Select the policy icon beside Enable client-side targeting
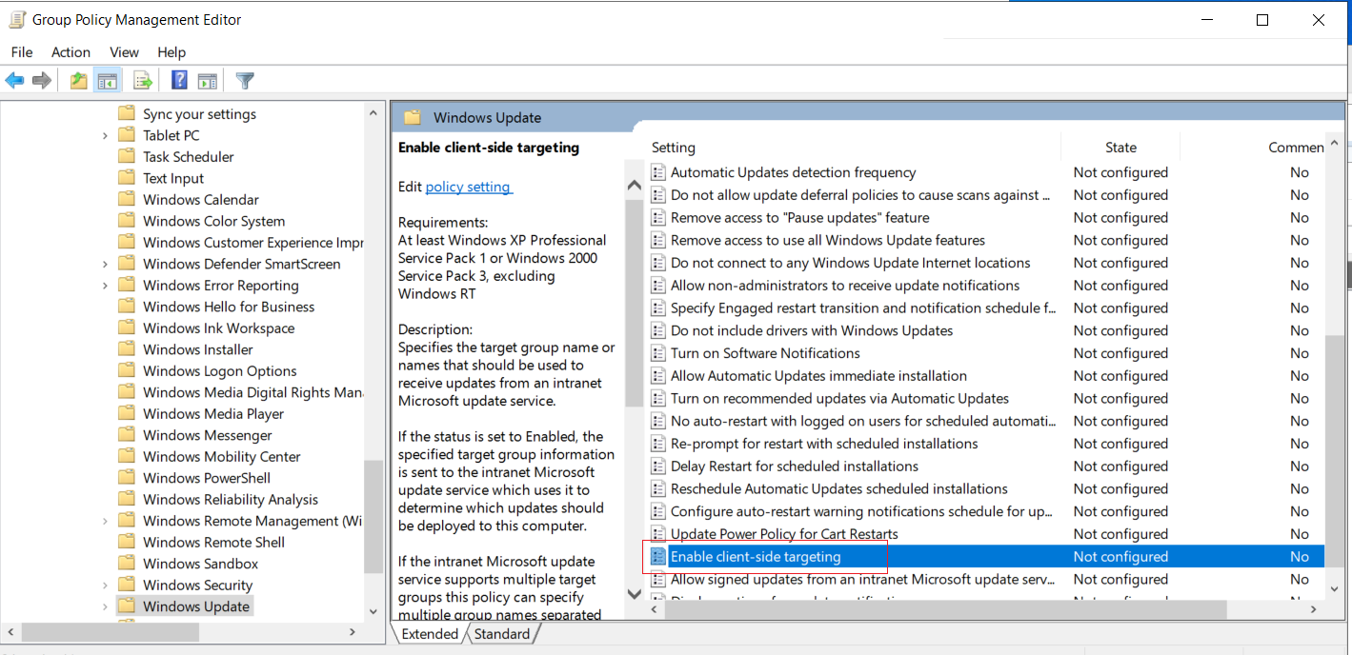This screenshot has width=1352, height=655. (x=657, y=557)
